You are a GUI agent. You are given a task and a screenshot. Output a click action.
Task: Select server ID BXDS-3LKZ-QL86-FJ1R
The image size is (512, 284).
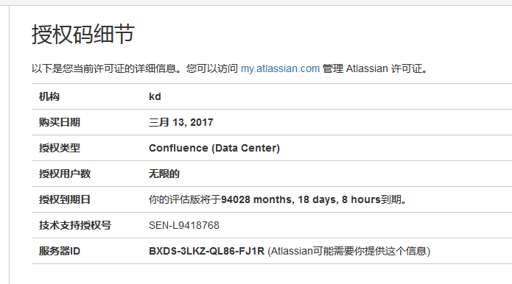(x=206, y=251)
